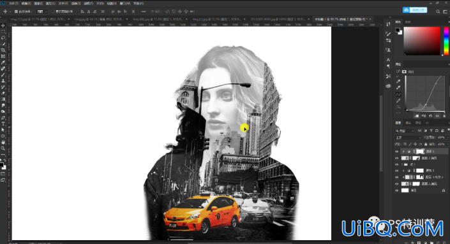Click the foreground/background swatches in Color panel

tap(399, 31)
